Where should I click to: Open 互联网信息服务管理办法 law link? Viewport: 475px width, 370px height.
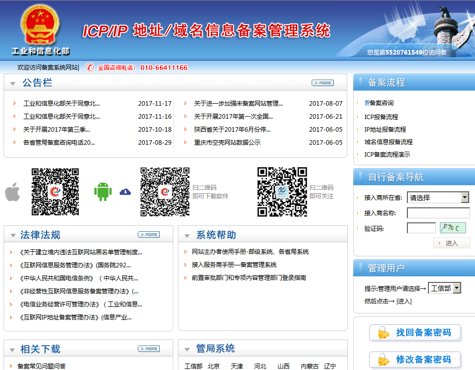click(x=75, y=265)
